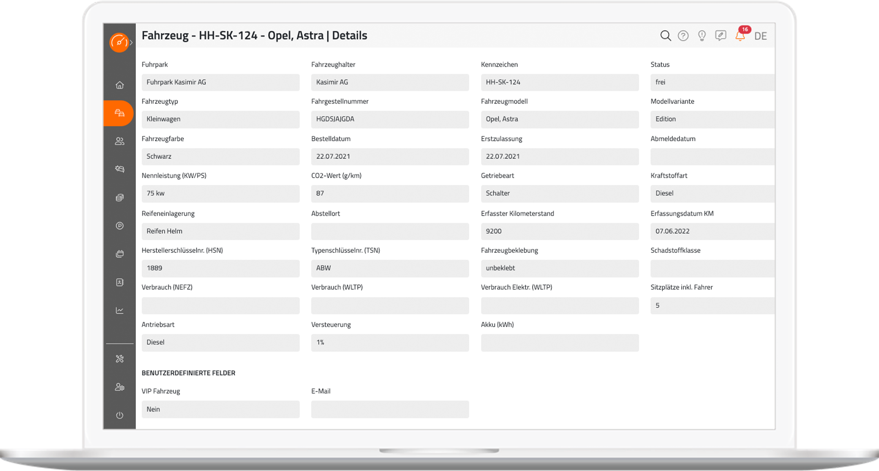Click the Kennzeichen field HH-SK-124
Image resolution: width=879 pixels, height=471 pixels.
[559, 82]
